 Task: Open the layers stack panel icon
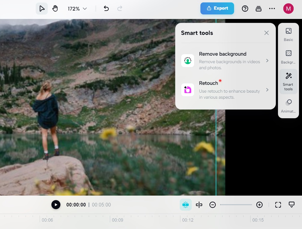coord(258,9)
